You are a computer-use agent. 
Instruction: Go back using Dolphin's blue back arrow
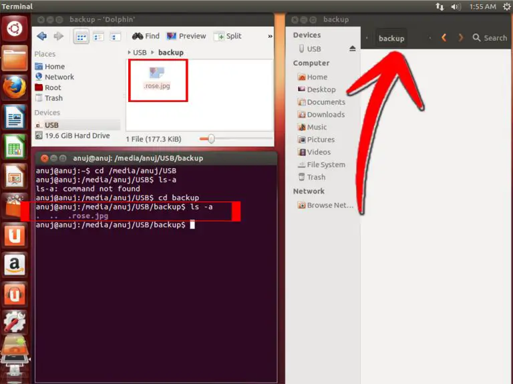pos(42,36)
